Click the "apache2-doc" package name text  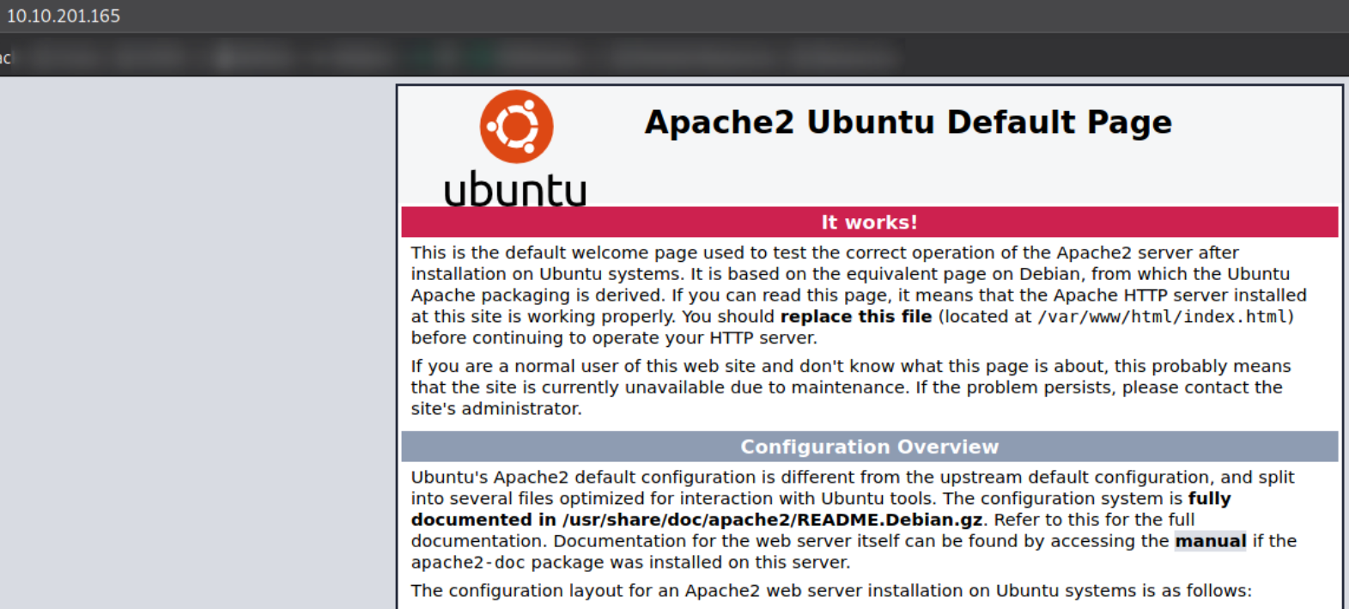[x=467, y=563]
